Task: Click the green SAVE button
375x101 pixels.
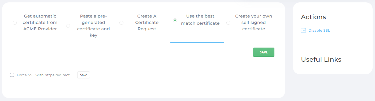Action: tap(264, 52)
